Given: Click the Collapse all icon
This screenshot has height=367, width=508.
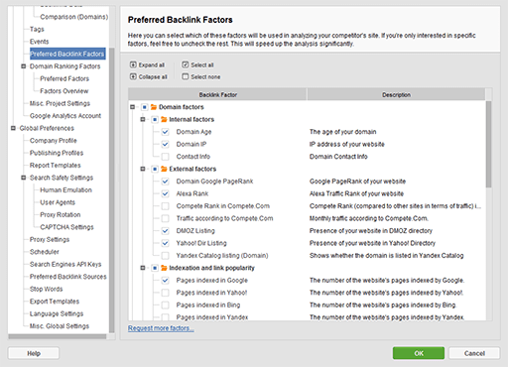Looking at the screenshot, I should coord(133,76).
